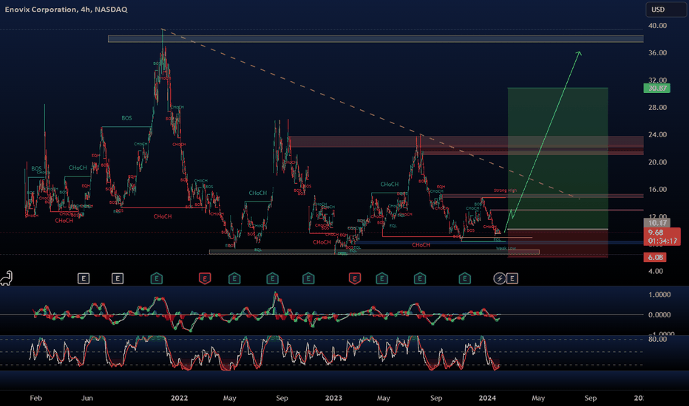This screenshot has height=406, width=689.
Task: Open the green E marker just before the 2023 label
Action: pos(308,278)
